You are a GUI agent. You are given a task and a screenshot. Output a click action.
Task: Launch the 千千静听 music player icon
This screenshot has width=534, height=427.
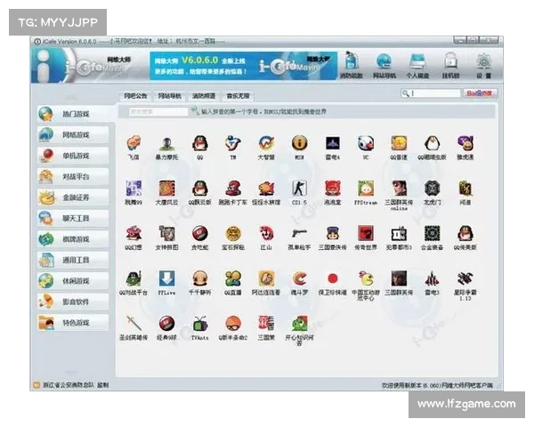pyautogui.click(x=199, y=278)
